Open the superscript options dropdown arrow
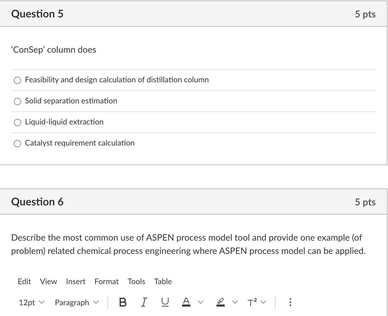Viewport: 388px width, 316px height. [263, 302]
